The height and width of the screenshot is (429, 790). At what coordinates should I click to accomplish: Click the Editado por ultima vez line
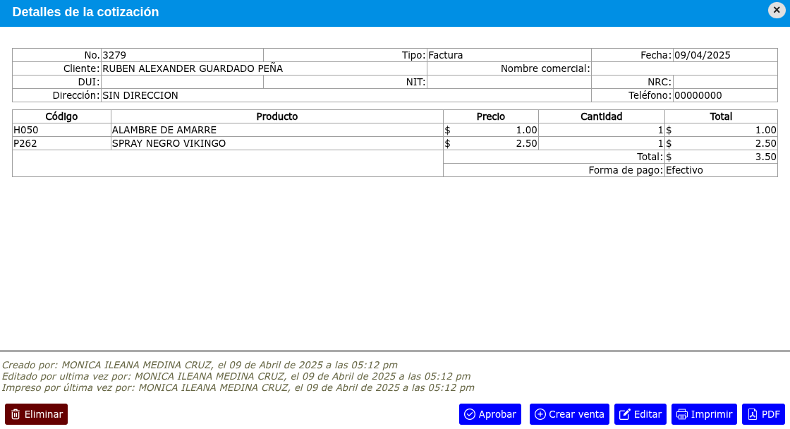click(x=236, y=377)
